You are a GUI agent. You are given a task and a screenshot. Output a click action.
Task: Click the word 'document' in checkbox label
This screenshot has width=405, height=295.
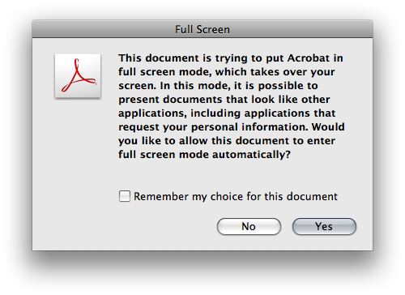312,196
